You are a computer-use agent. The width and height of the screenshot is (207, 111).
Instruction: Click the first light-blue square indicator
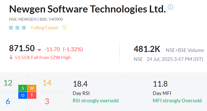point(11,28)
